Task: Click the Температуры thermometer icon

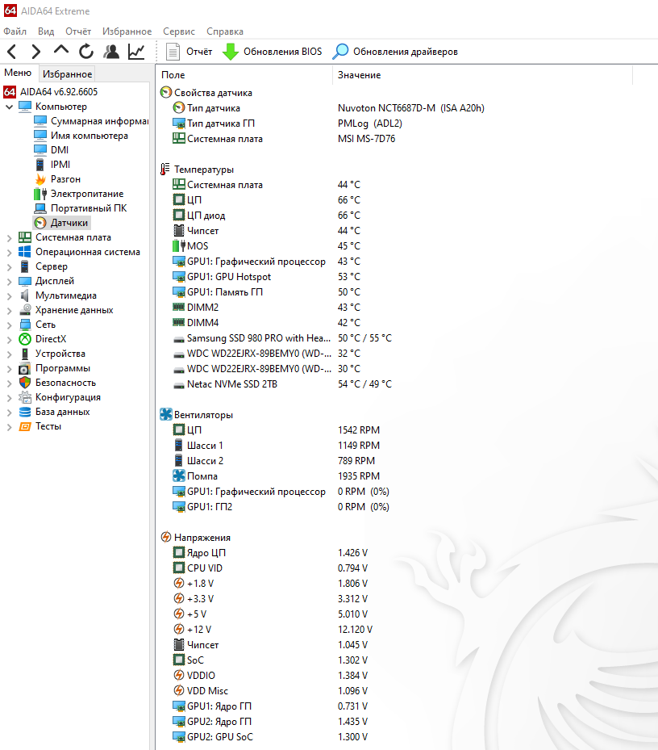Action: [x=164, y=170]
